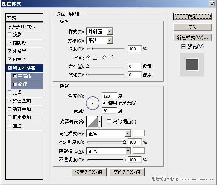Click the 软化(F) pixel value field

(x=134, y=75)
